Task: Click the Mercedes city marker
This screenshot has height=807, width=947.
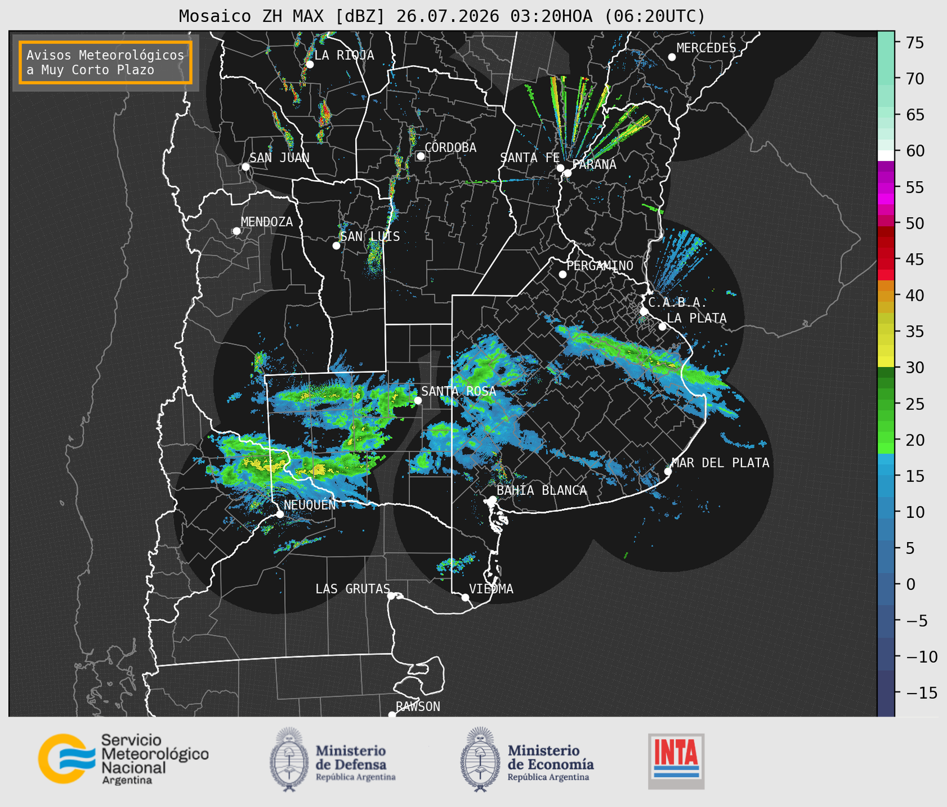Action: pos(672,57)
